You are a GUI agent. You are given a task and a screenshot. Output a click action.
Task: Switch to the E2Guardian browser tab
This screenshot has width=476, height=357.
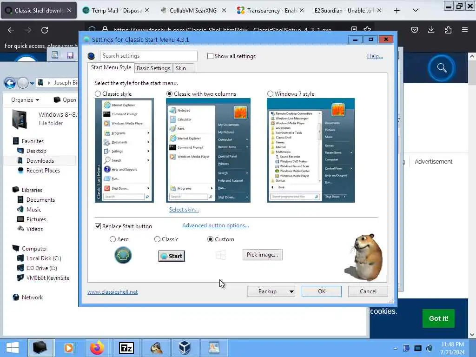coord(343,11)
